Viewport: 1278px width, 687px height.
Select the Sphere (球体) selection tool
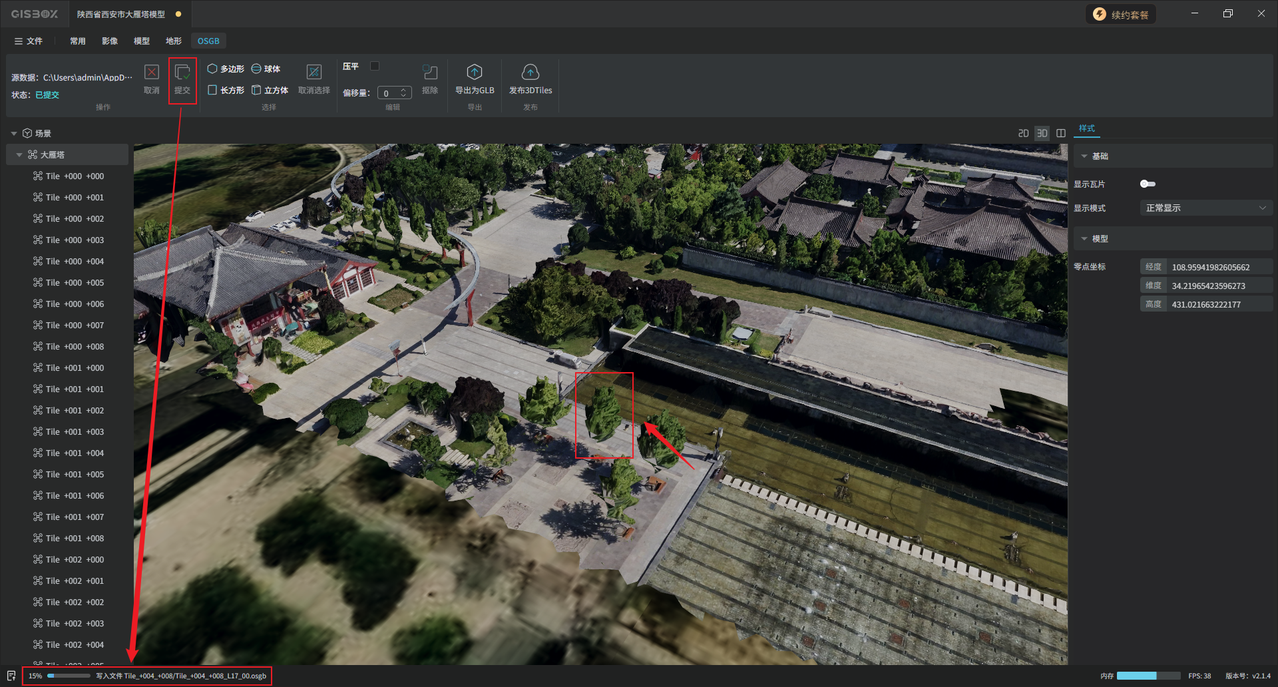tap(266, 69)
